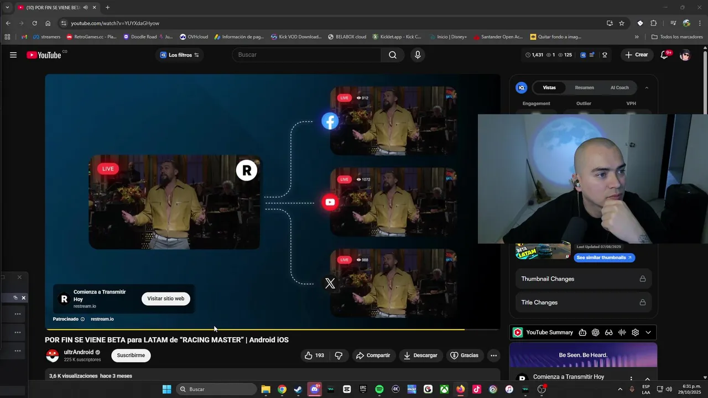The image size is (708, 398).
Task: Switch to the Resumen tab
Action: 584,87
